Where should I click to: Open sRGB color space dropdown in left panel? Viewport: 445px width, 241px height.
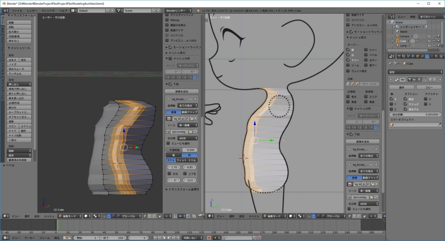click(x=188, y=138)
